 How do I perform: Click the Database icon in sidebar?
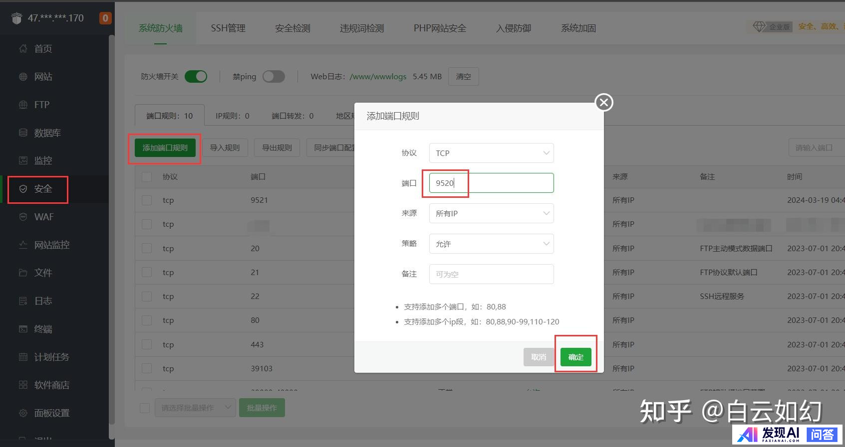coord(23,133)
